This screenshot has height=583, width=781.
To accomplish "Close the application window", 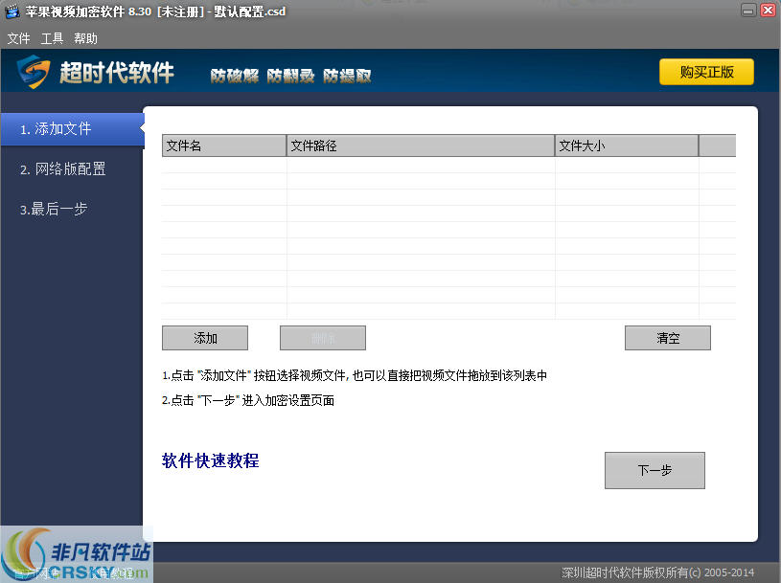I will click(768, 10).
